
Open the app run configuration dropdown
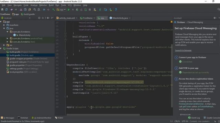pos(61,10)
